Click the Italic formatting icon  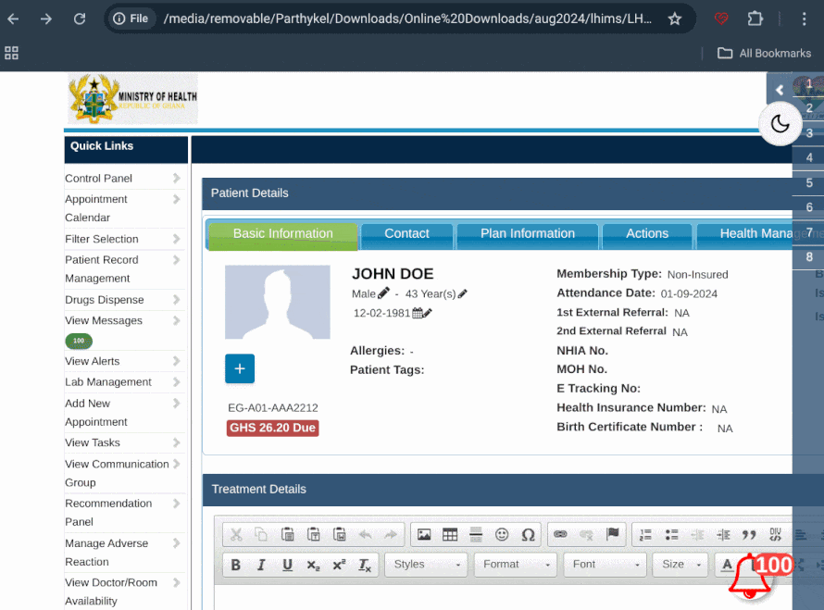(x=261, y=565)
